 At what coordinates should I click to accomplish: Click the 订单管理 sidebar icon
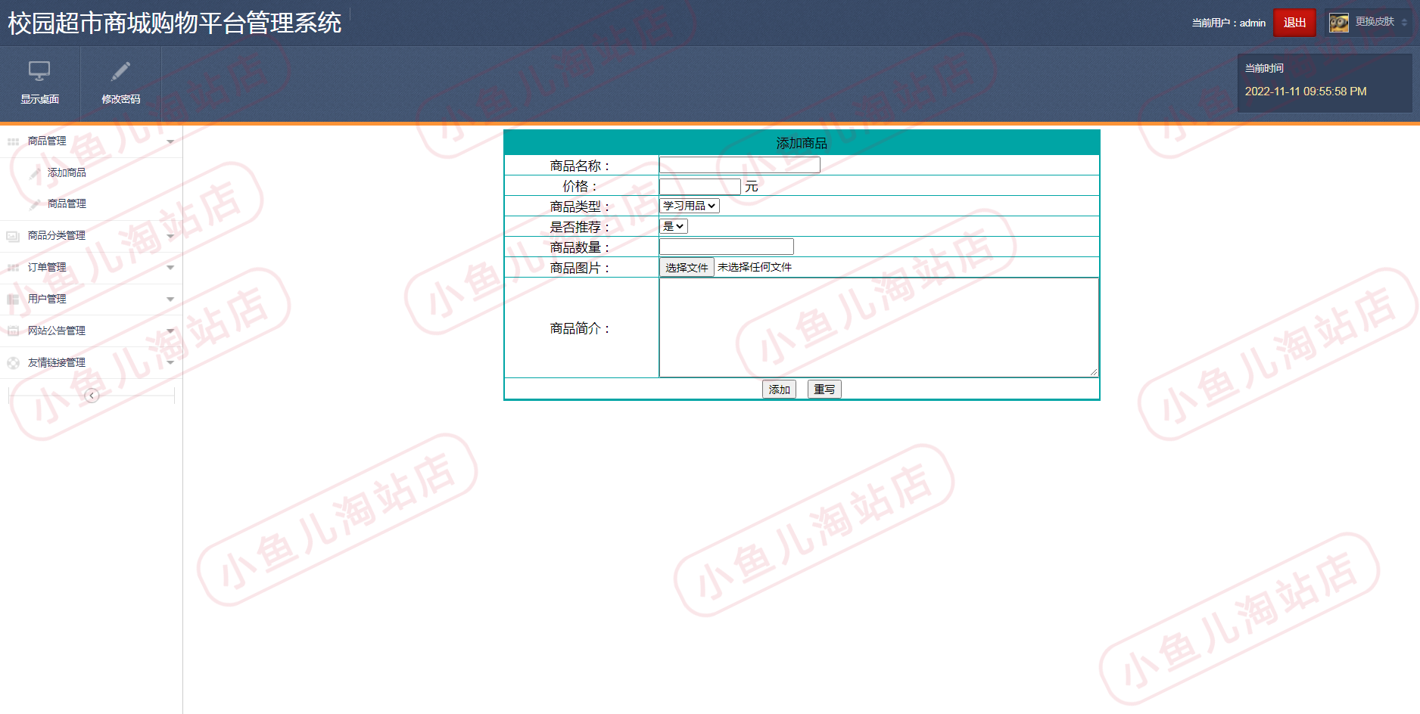pos(13,268)
